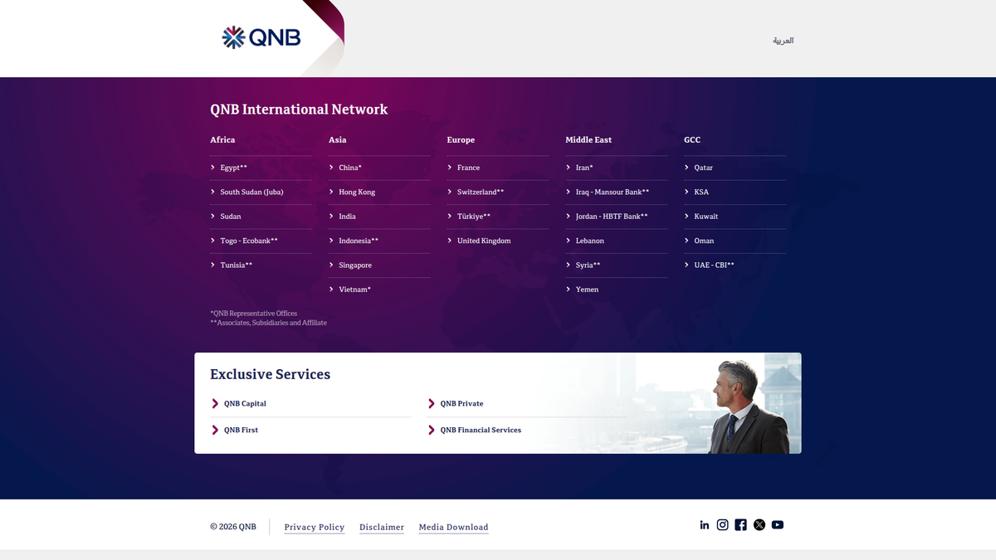Visit QNB's Facebook page
Image resolution: width=996 pixels, height=560 pixels.
coord(740,524)
